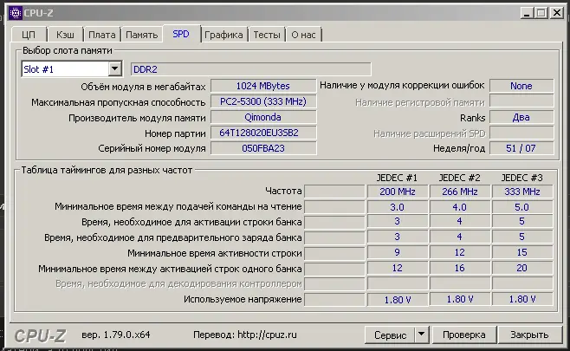Close the CPU-Z window with X
Screen dimensions: 570x351
[x=556, y=13]
